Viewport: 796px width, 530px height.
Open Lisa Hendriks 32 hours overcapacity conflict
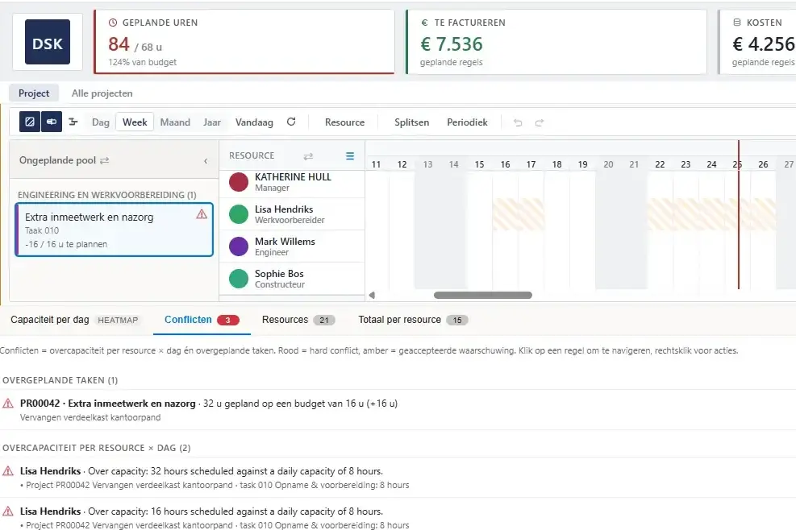point(398,478)
